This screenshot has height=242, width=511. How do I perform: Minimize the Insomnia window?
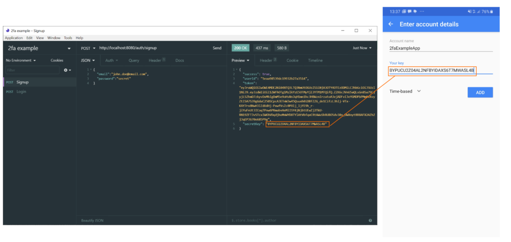[343, 30]
